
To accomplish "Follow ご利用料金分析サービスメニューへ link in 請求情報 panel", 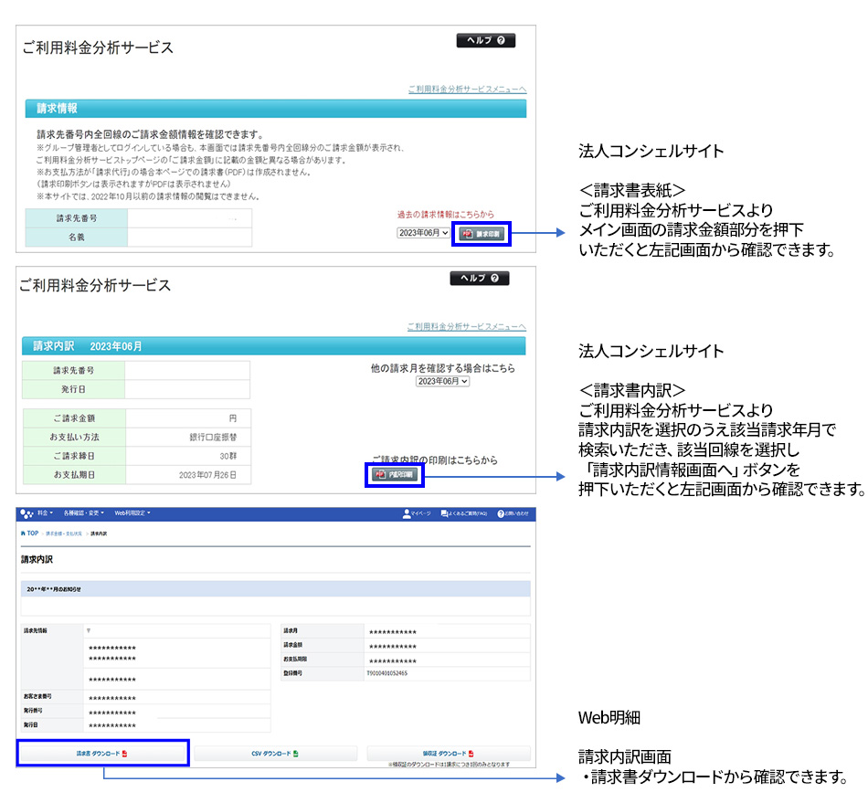I will 467,90.
